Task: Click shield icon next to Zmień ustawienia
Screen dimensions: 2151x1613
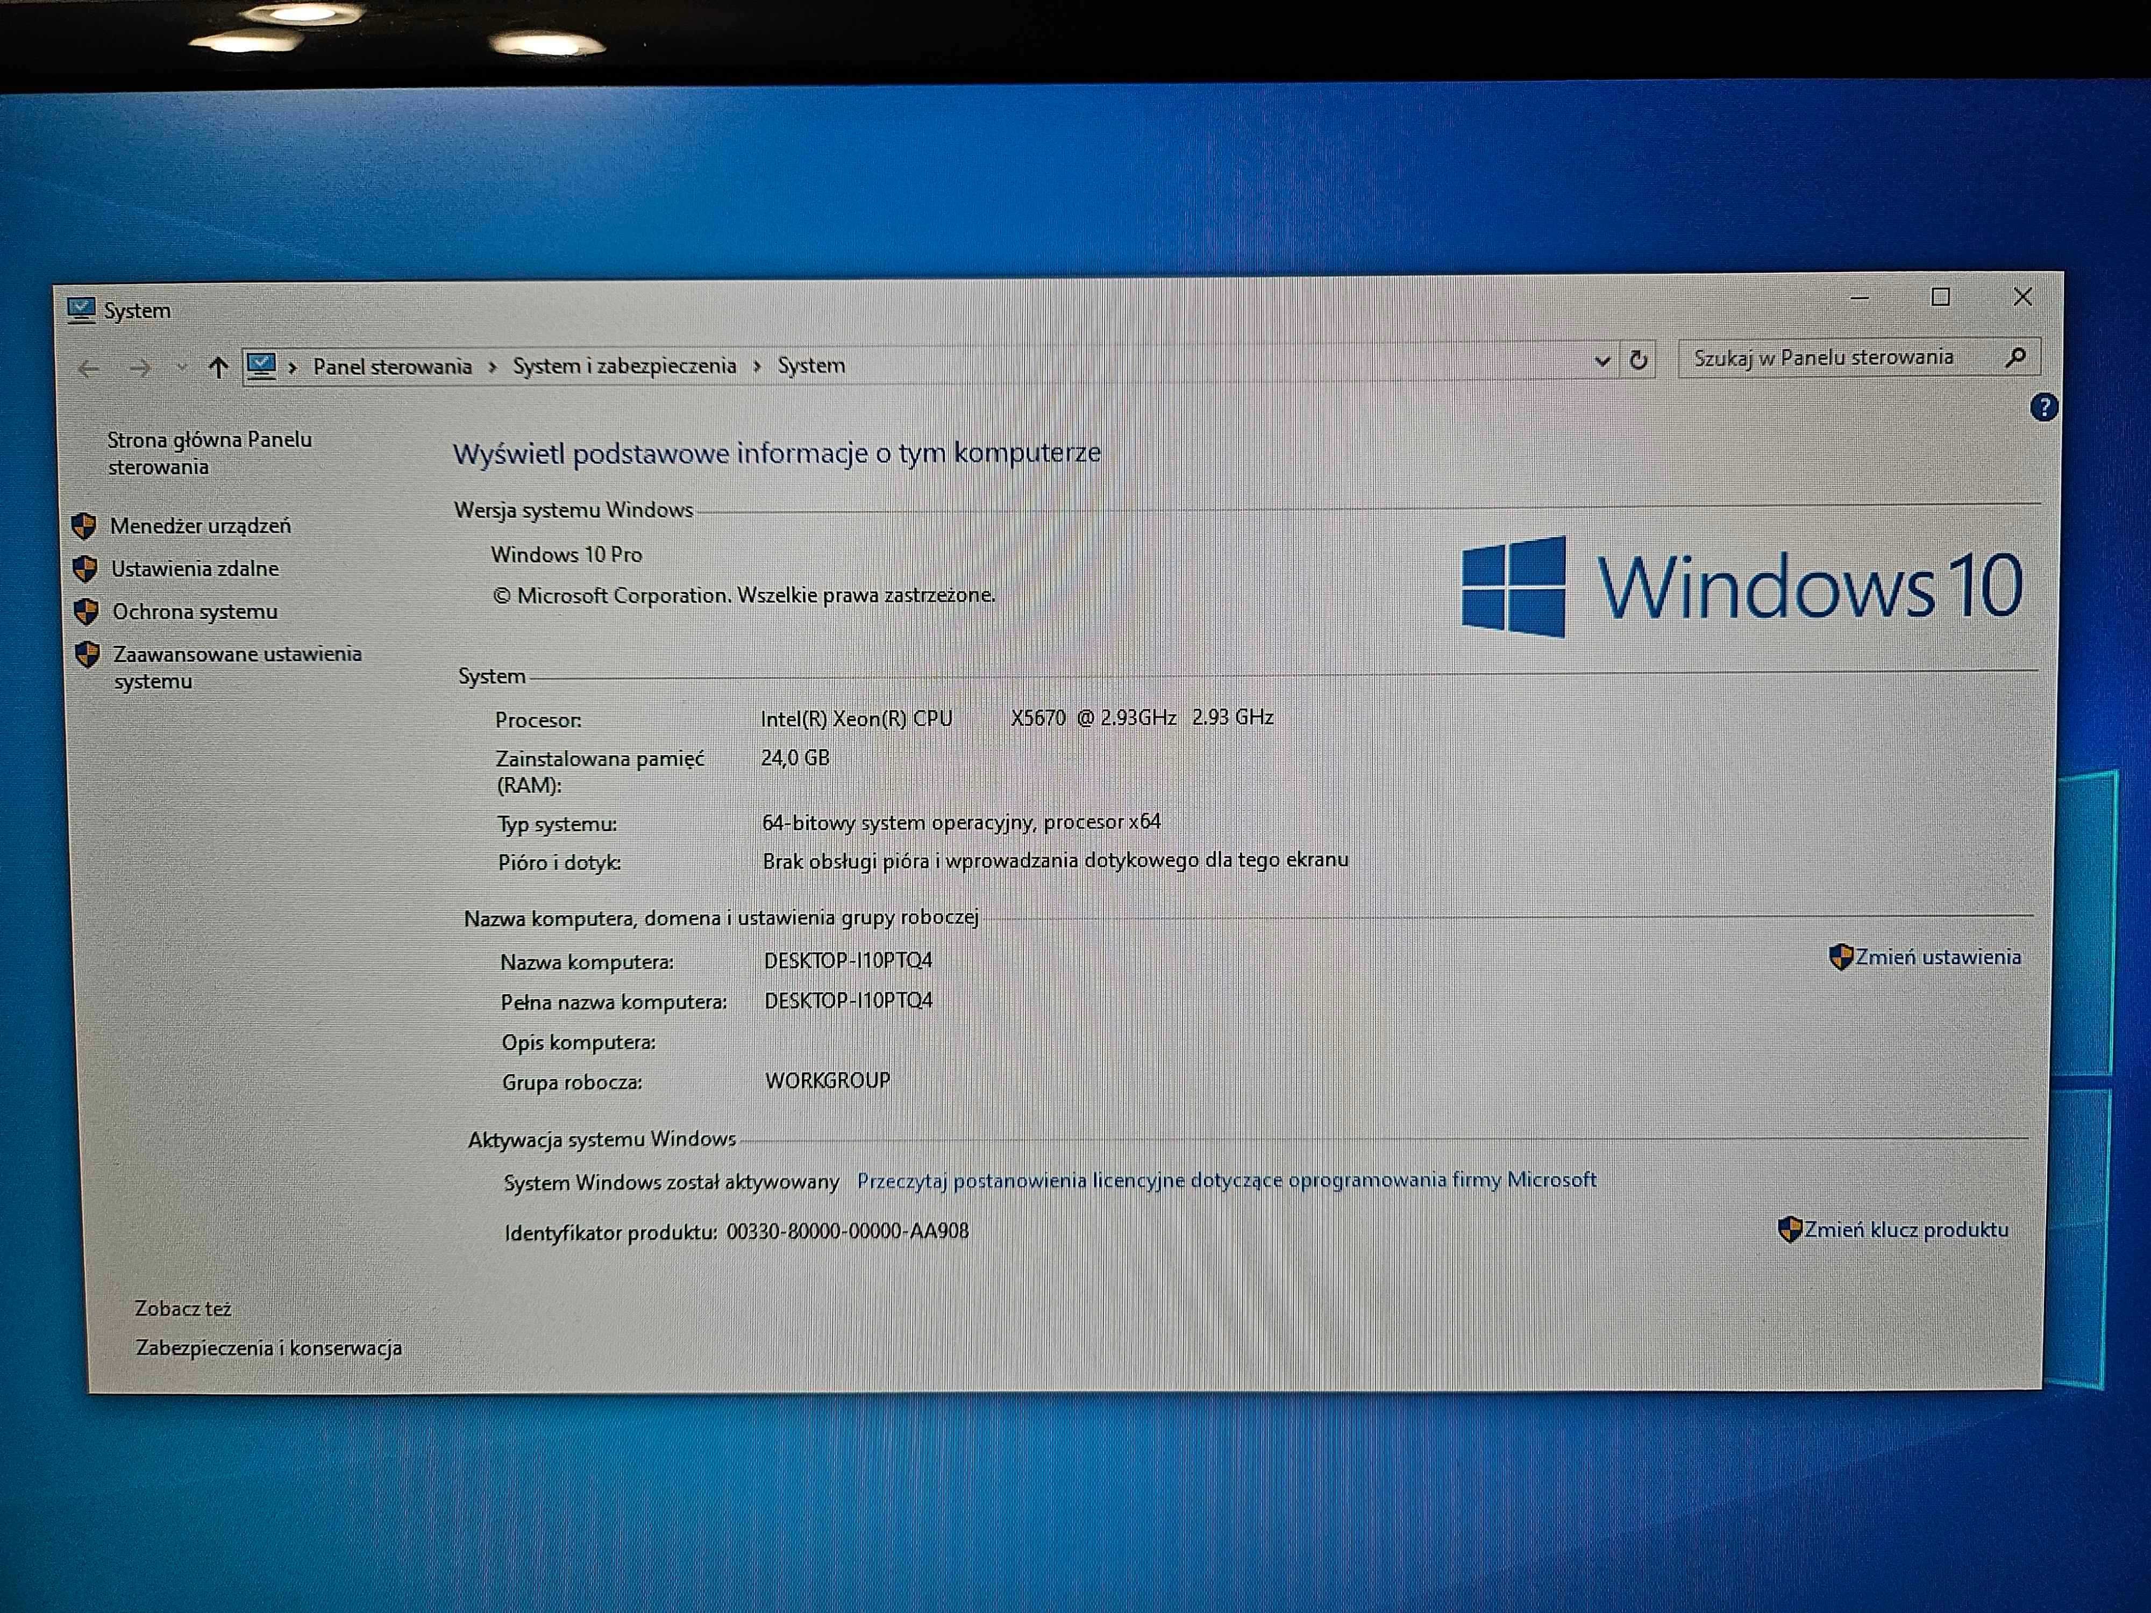Action: point(1841,957)
